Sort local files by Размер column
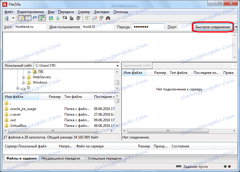Screen dimensions: 240x172 (51, 97)
